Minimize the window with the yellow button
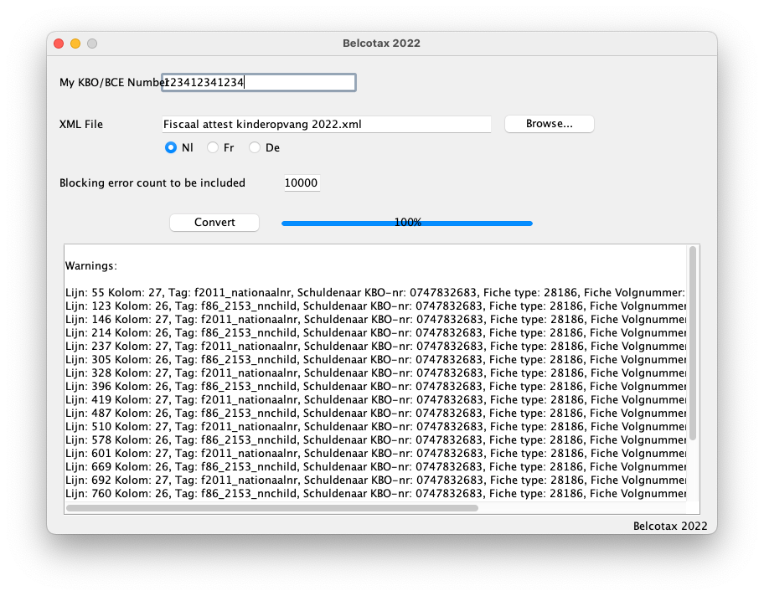The image size is (764, 596). click(75, 44)
